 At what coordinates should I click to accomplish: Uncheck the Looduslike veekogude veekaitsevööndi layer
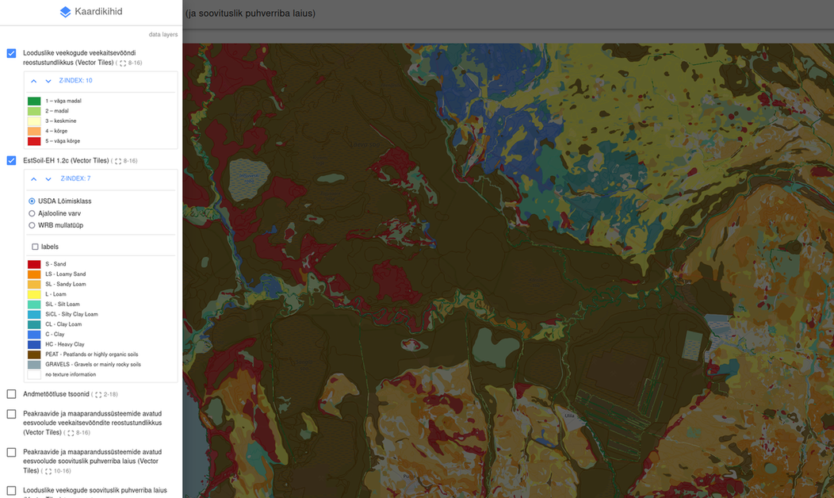(x=10, y=52)
